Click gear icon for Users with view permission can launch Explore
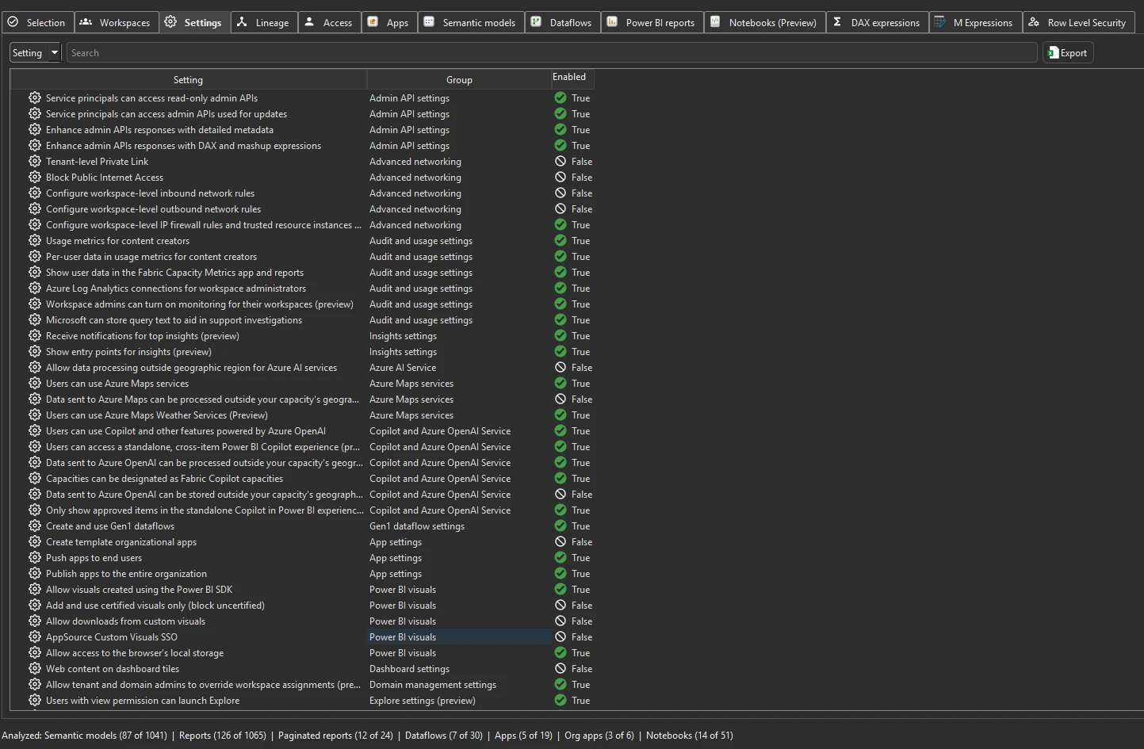 (35, 700)
